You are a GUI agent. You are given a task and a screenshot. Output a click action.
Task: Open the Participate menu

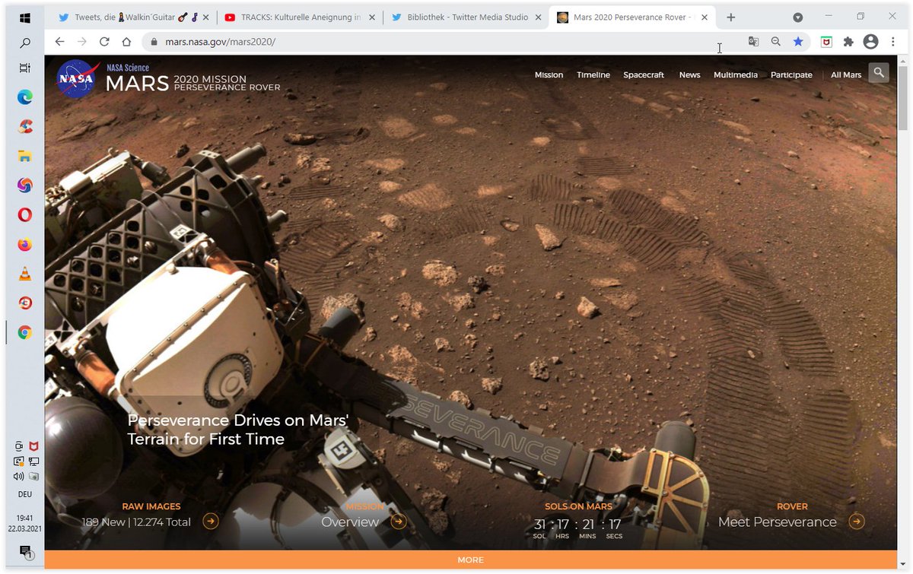(x=791, y=75)
